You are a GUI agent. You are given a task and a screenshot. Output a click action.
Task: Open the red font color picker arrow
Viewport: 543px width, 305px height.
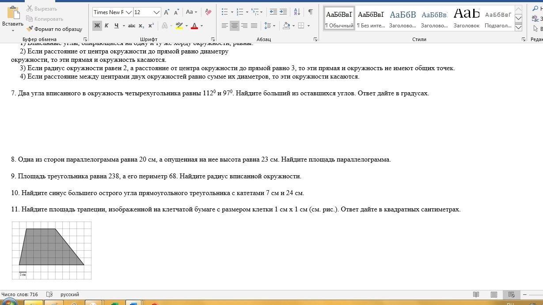[202, 26]
